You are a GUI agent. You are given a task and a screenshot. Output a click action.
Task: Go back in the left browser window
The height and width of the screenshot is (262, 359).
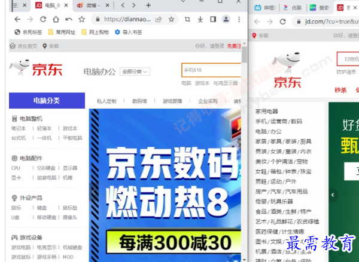[17, 20]
